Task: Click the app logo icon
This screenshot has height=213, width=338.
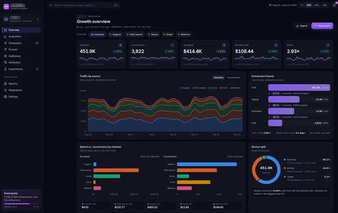Action: point(6,6)
